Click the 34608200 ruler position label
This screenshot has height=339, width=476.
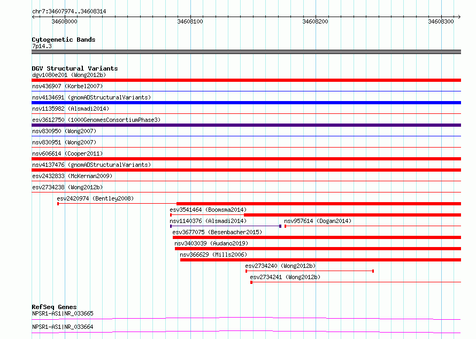pos(316,21)
